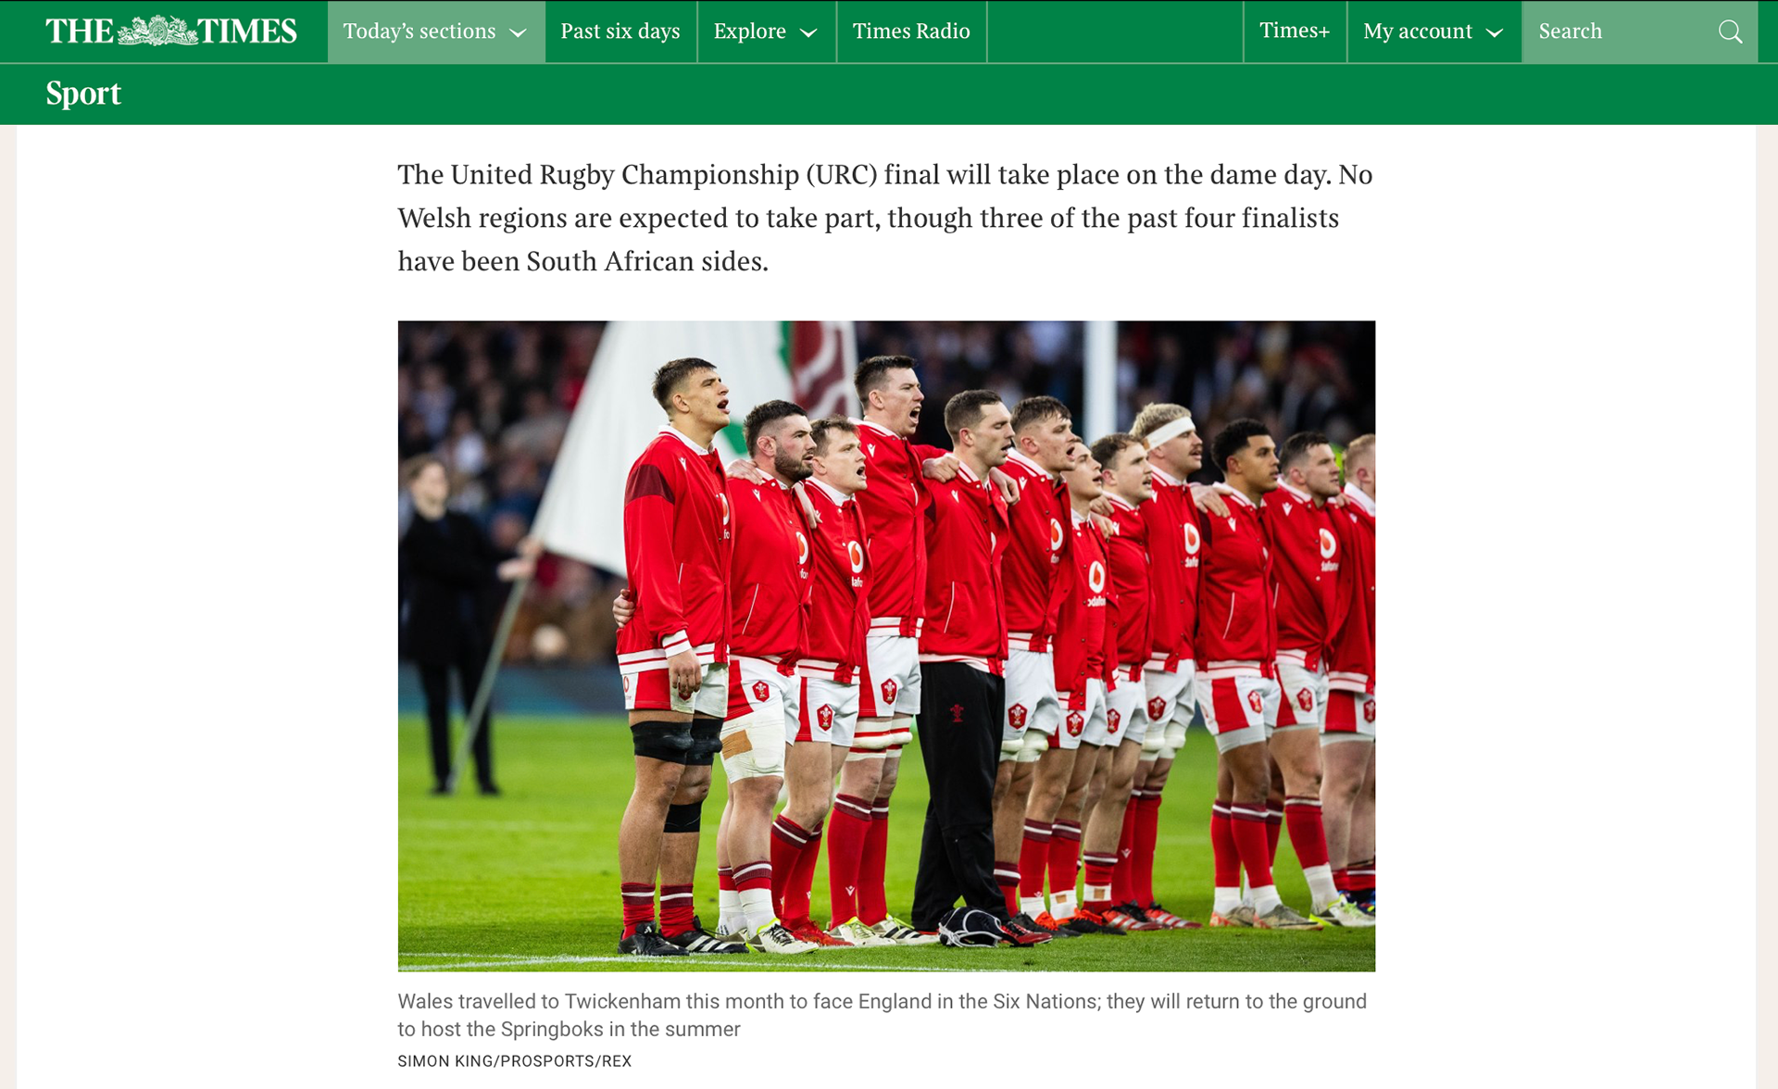
Task: Click the Simon King photo credit
Action: [514, 1061]
